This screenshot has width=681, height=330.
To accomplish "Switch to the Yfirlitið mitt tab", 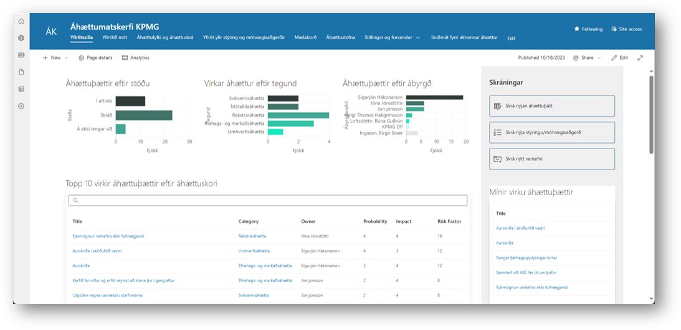I will point(115,37).
